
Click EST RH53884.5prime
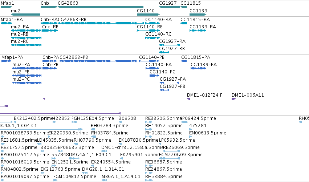click(x=149, y=180)
